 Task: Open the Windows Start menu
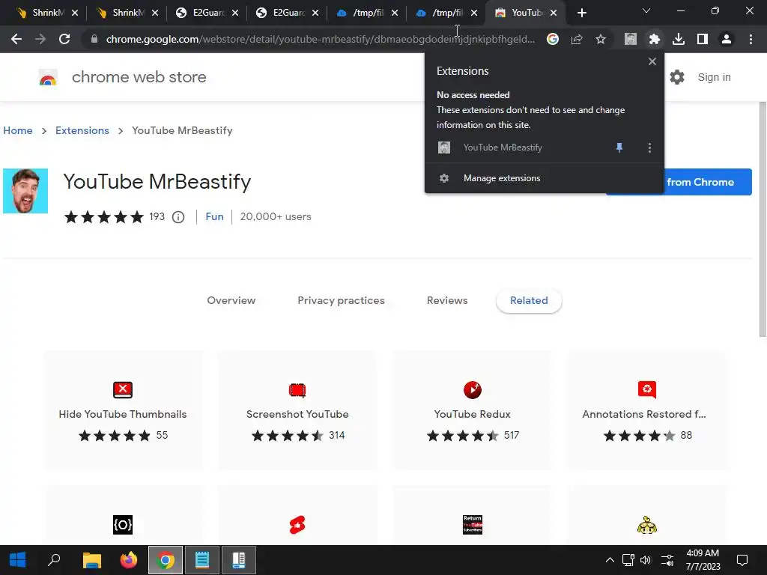click(18, 560)
